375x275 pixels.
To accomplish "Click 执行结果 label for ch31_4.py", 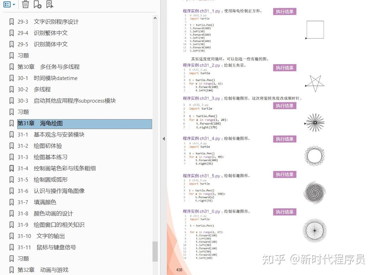I will (285, 139).
